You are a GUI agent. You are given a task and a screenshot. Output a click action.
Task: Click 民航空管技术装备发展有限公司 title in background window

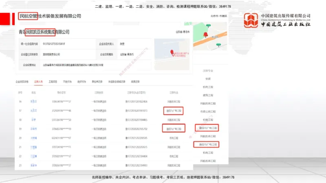click(x=50, y=16)
